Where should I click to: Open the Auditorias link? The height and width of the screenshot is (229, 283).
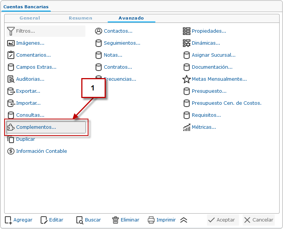pos(30,79)
